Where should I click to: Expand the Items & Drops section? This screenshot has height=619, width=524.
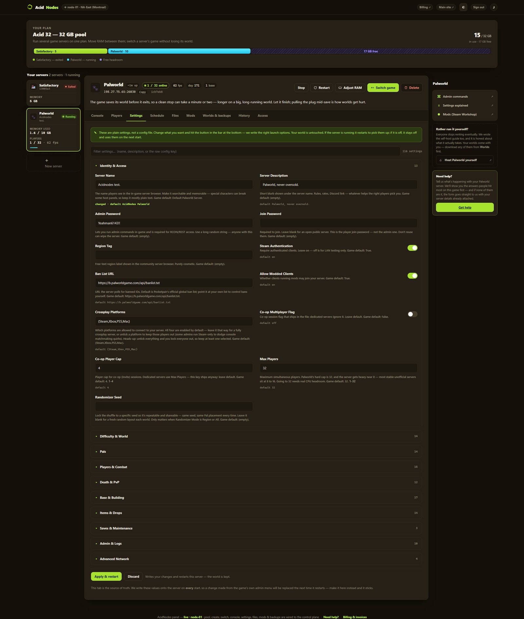[x=256, y=513]
